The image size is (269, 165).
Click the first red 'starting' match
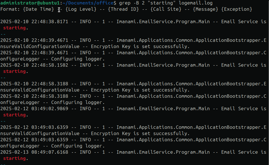[14, 28]
